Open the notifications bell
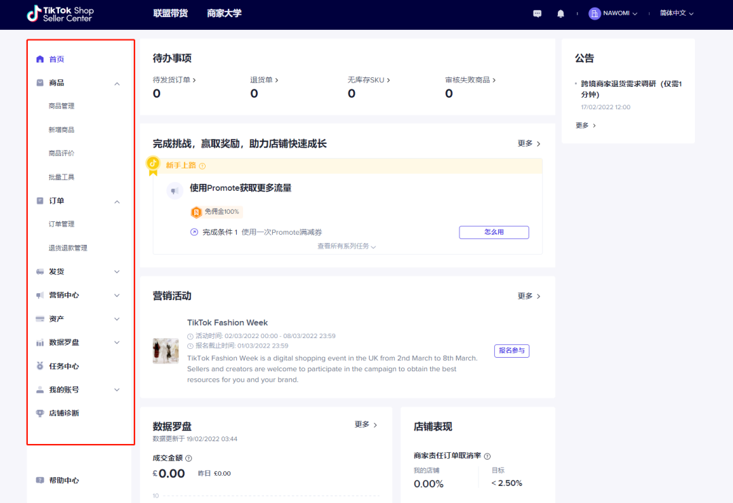 (x=561, y=14)
